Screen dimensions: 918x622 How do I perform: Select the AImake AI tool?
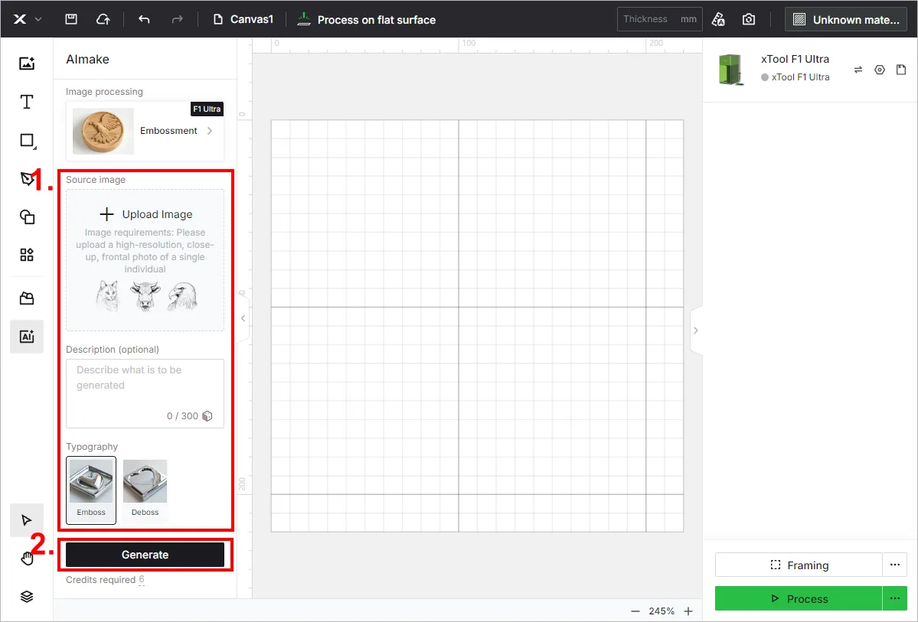pos(27,337)
